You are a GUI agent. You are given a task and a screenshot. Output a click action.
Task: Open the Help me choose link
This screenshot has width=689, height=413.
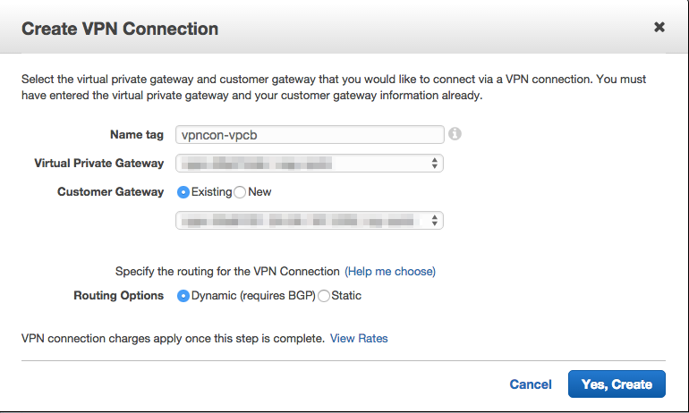coord(390,271)
